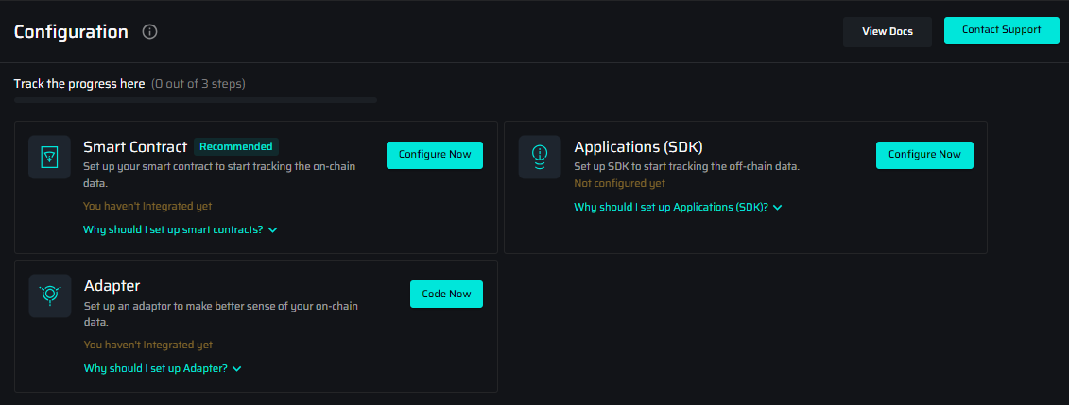Click the Recommended badge on Smart Contract

tap(235, 146)
